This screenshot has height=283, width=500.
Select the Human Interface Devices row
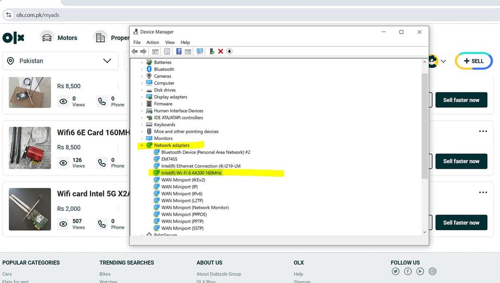tap(179, 111)
